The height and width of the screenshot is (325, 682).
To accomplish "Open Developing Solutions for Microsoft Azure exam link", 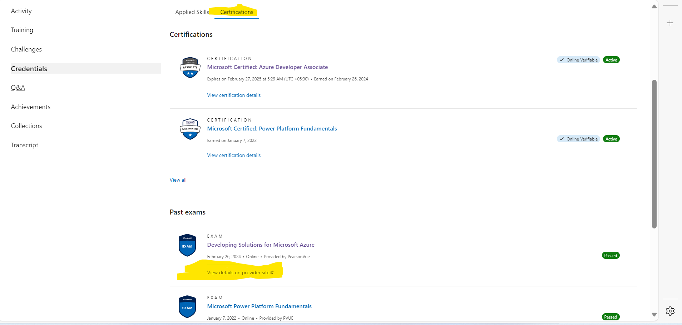I will click(261, 245).
